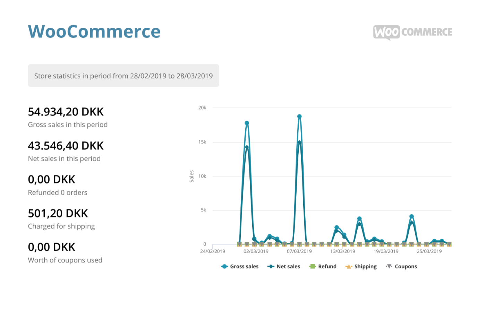
Task: Select the 43.546,40 DKK net sales figure
Action: [x=66, y=146]
